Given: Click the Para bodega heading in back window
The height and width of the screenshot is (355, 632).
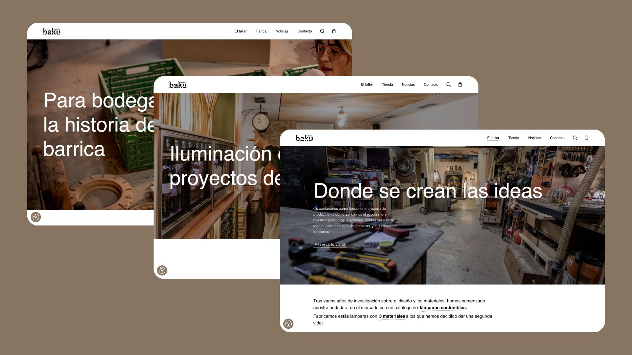Looking at the screenshot, I should coord(99,125).
